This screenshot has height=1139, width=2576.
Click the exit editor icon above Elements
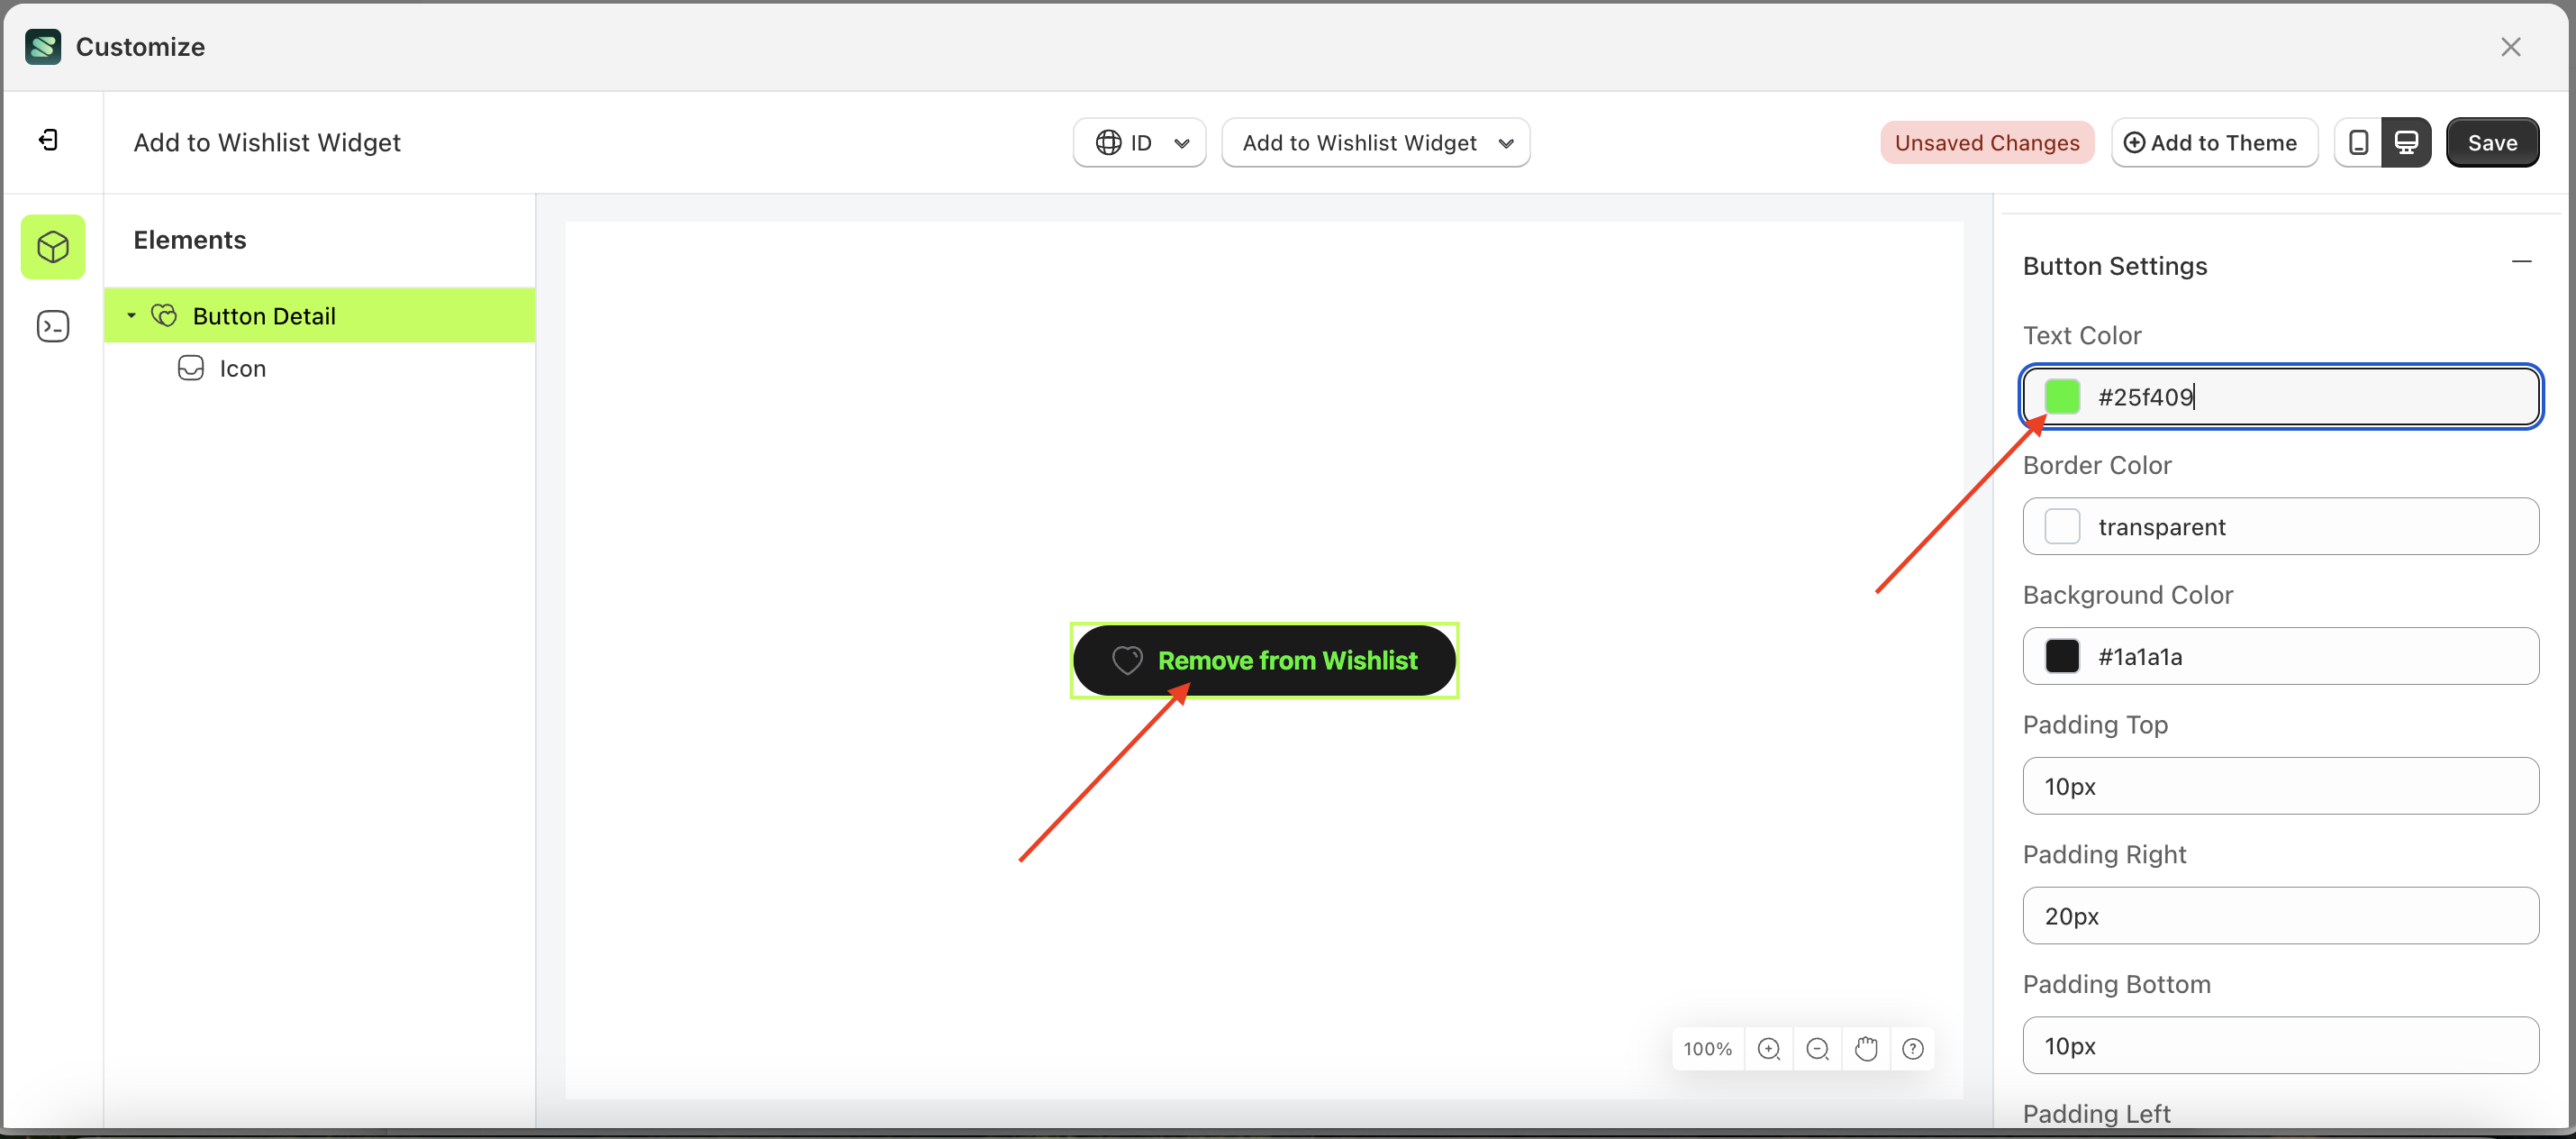pyautogui.click(x=48, y=139)
